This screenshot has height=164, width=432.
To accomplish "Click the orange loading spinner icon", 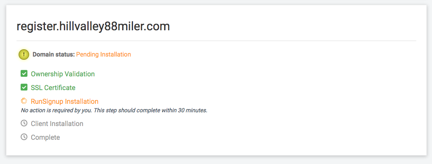I will pyautogui.click(x=24, y=101).
